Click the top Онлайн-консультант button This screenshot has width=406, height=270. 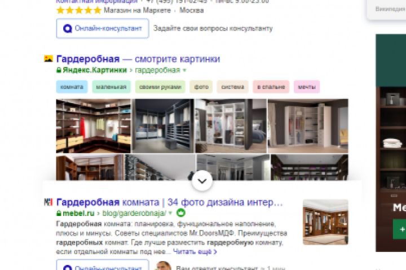click(103, 29)
